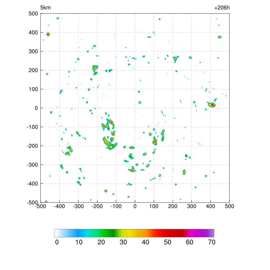Click the colorbar label 40
The height and width of the screenshot is (270, 270).
pyautogui.click(x=145, y=242)
